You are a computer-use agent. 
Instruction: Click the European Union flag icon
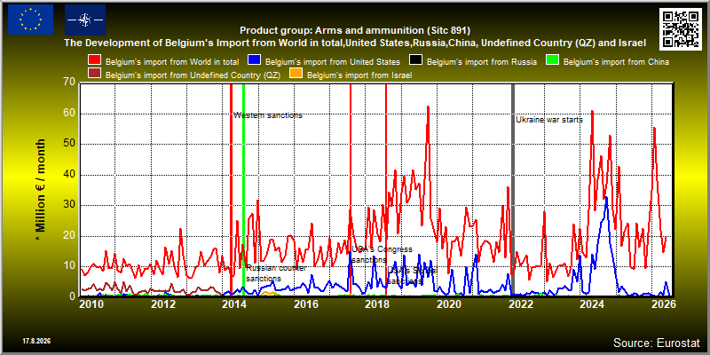(30, 20)
